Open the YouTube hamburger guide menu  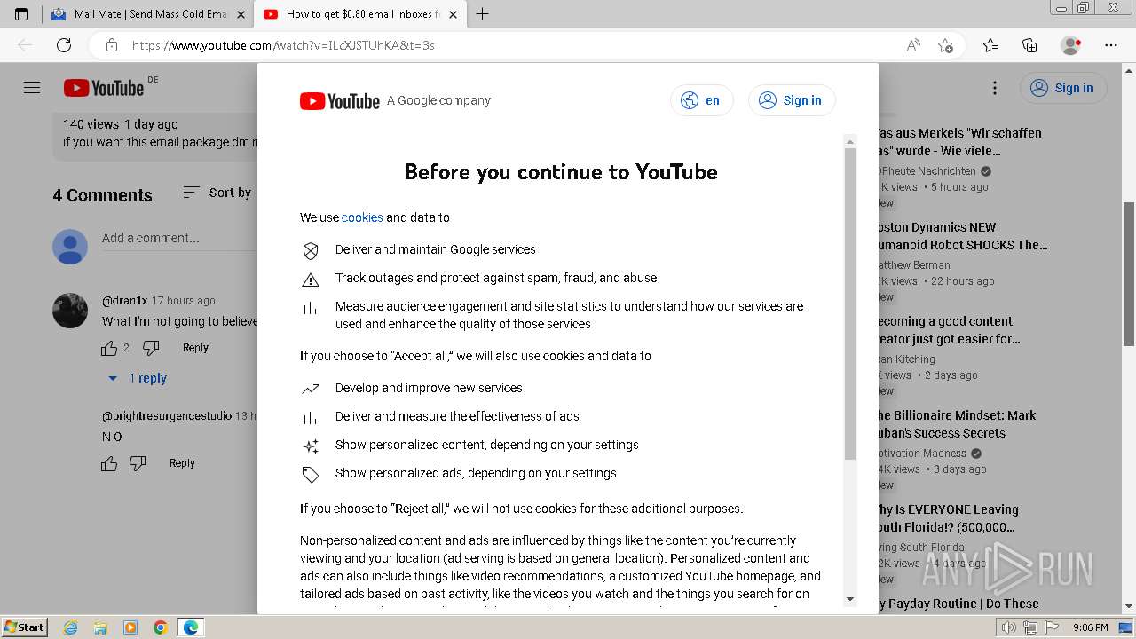tap(32, 87)
